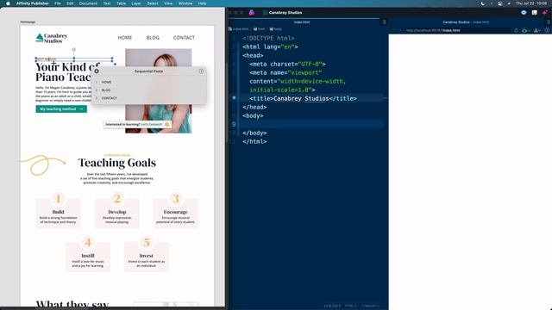552x310 pixels.
Task: Open the Document menu
Action: 88,3
